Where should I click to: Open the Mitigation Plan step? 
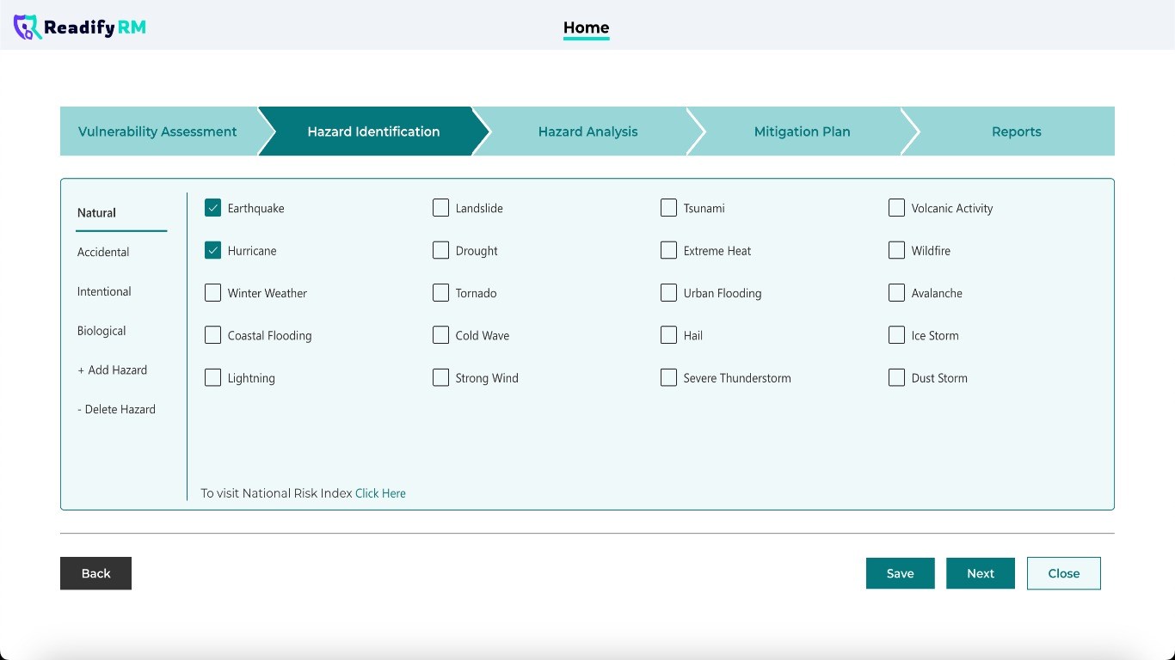tap(802, 131)
